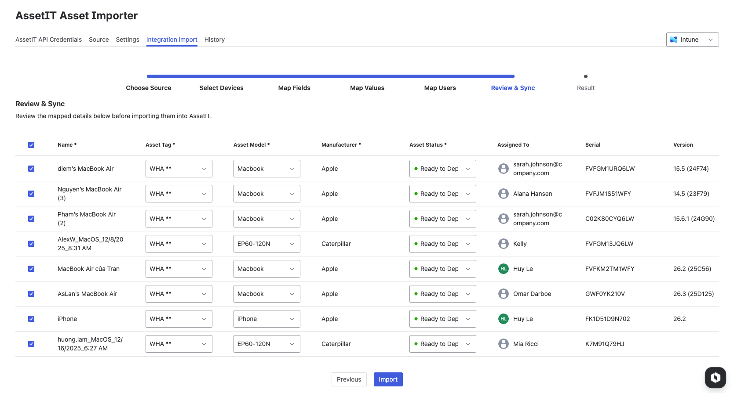Click the user avatar next to Alana Hansen

tap(503, 194)
